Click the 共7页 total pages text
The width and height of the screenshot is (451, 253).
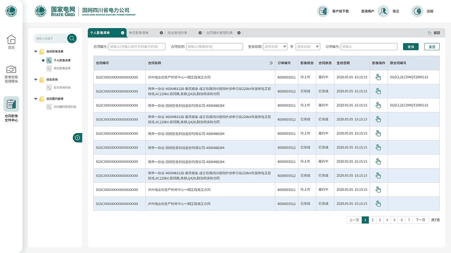435,220
